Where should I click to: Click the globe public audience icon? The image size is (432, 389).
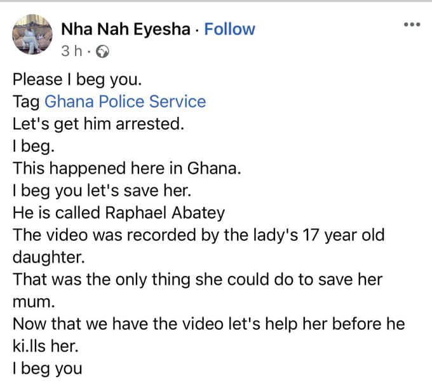[102, 51]
